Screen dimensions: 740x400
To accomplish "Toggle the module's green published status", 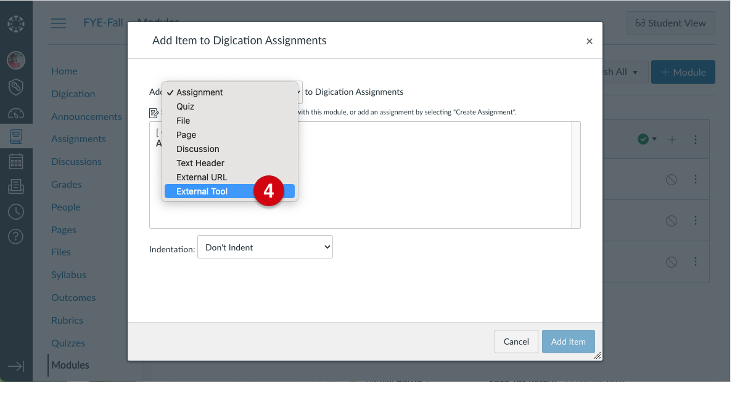I will [647, 140].
